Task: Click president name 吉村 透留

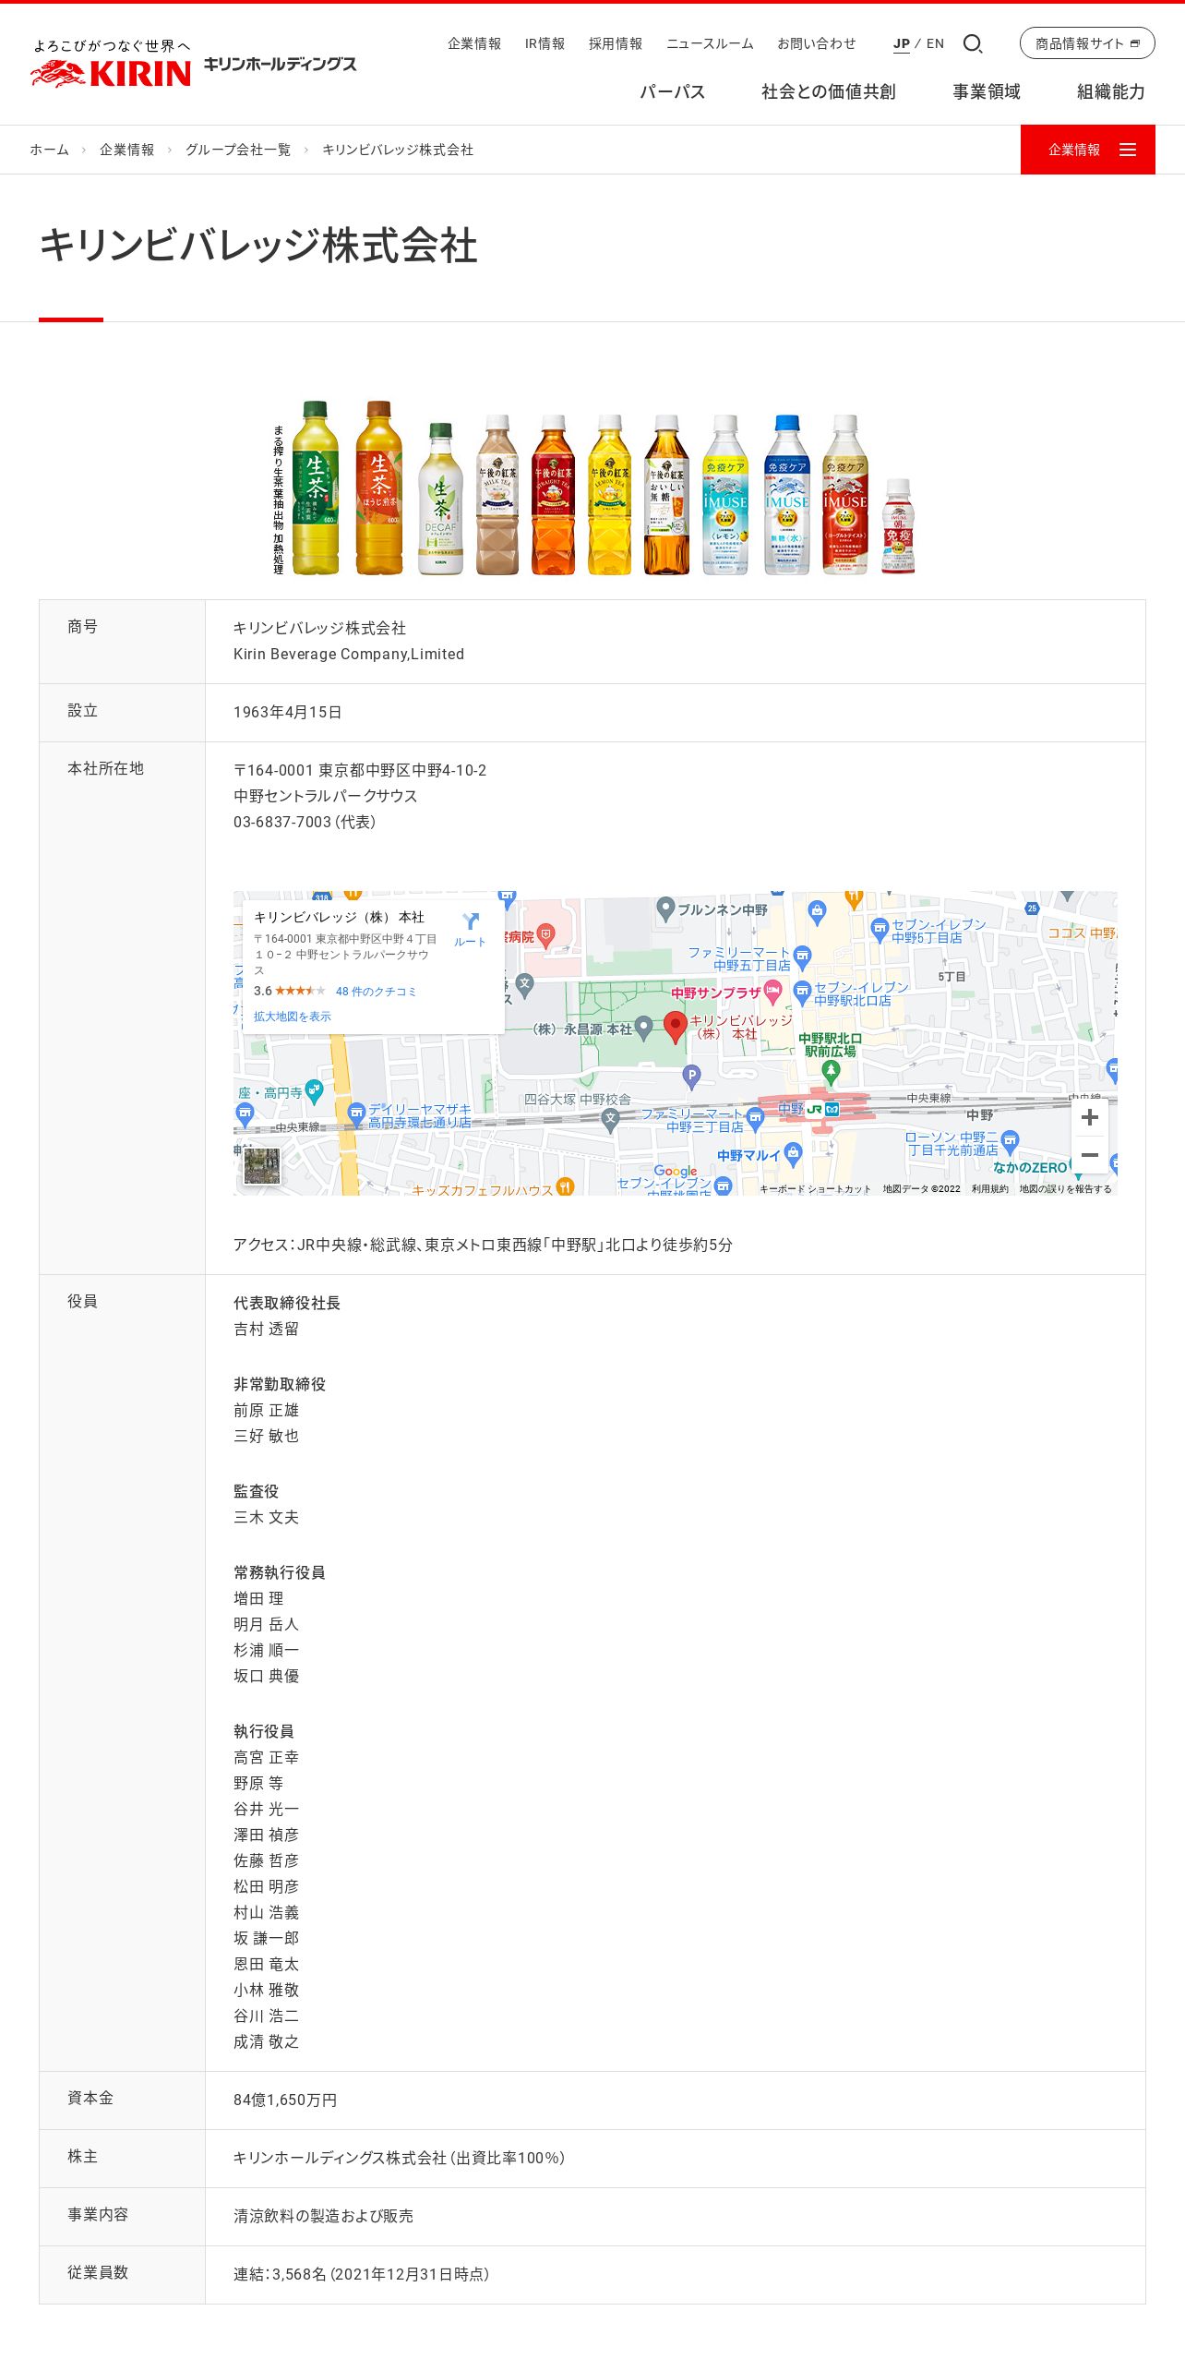Action: [266, 1329]
